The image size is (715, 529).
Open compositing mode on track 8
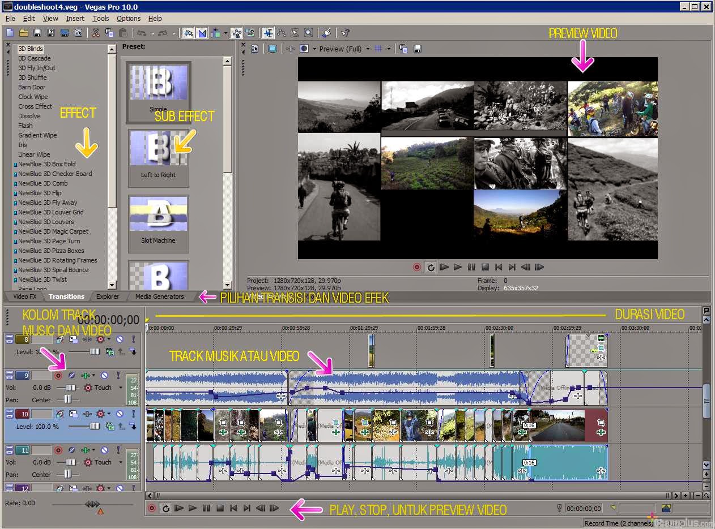110,352
